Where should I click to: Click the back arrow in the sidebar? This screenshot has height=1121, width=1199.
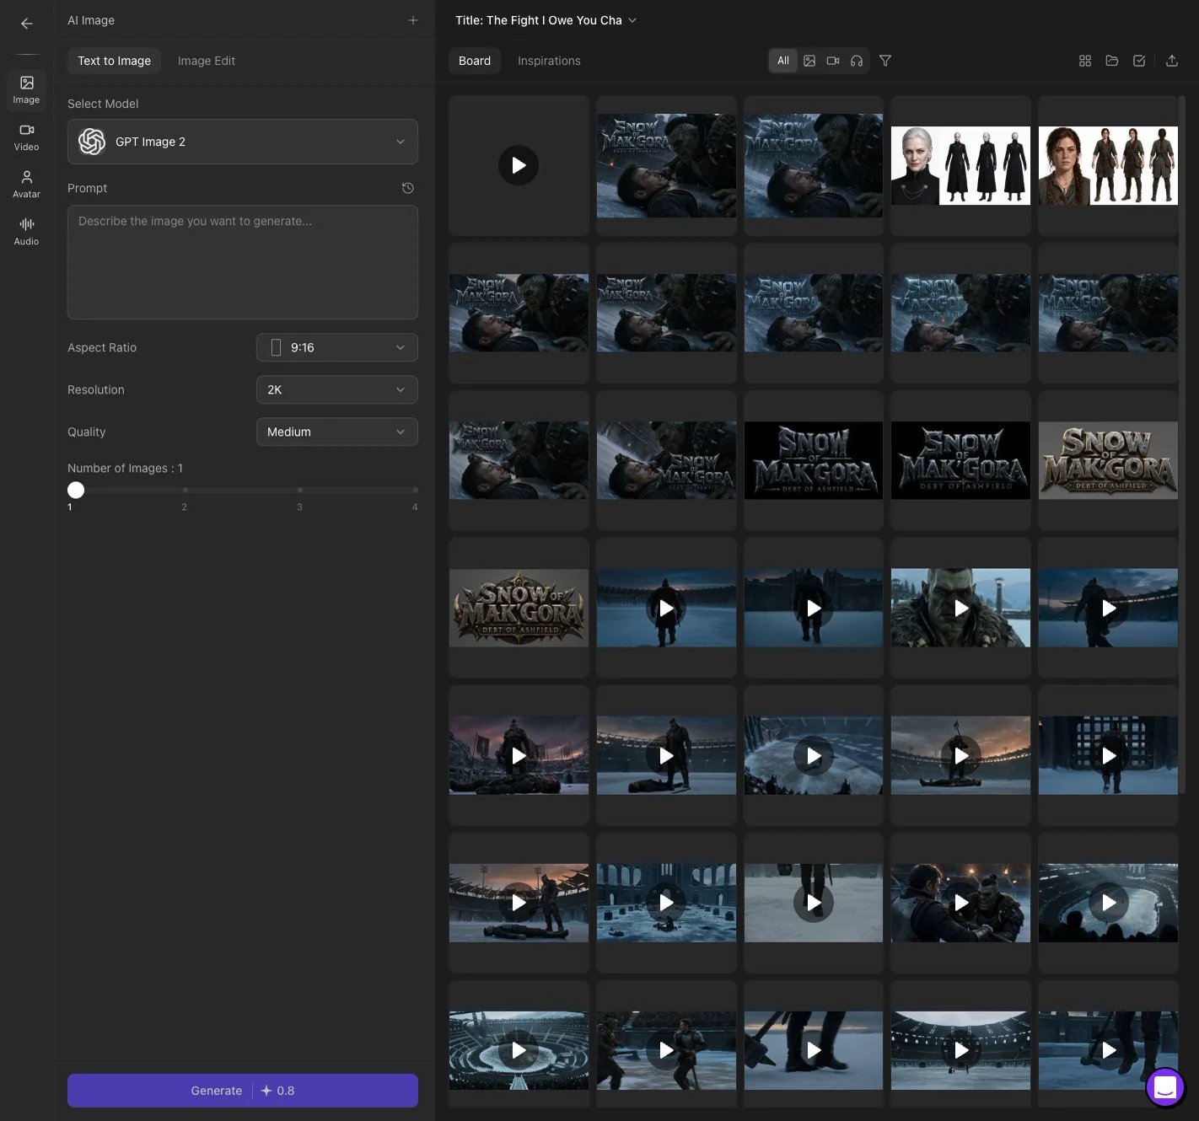(27, 24)
